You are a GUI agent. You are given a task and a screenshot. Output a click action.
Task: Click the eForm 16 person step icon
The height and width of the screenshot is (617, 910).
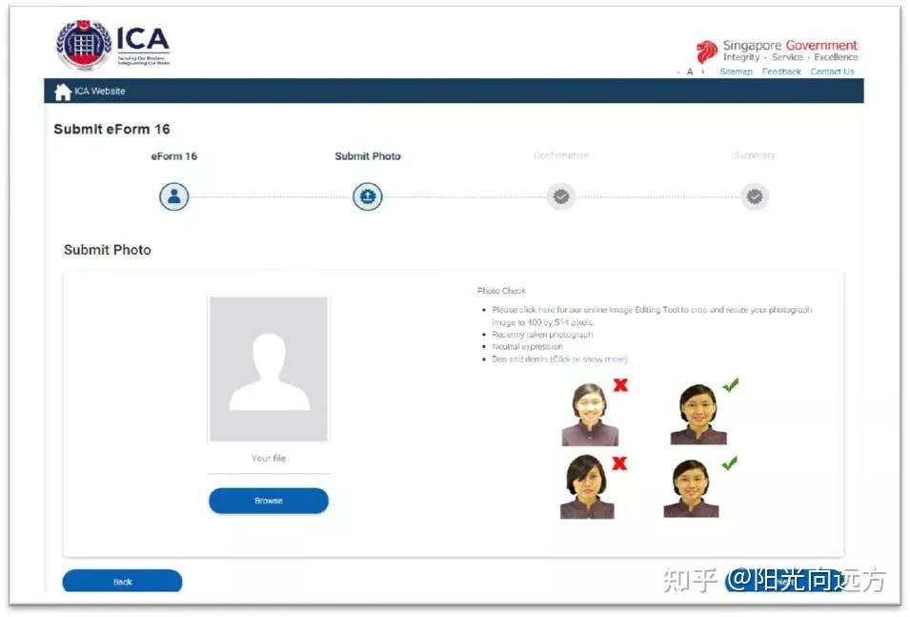(x=172, y=196)
